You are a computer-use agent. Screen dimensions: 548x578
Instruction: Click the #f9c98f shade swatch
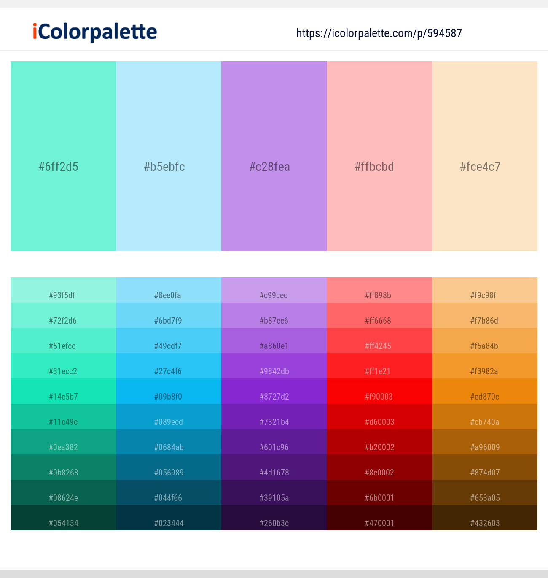coord(484,295)
